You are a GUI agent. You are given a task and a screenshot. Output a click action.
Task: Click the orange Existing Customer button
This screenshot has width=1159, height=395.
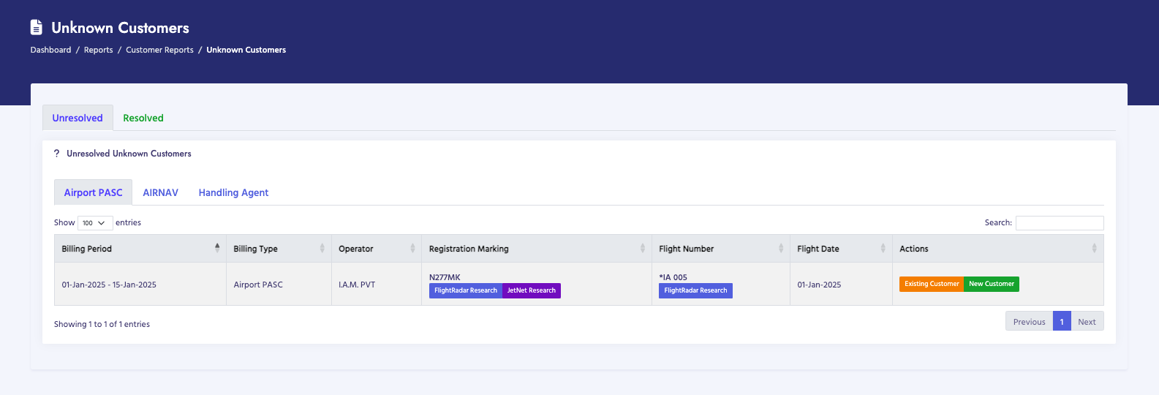(931, 284)
